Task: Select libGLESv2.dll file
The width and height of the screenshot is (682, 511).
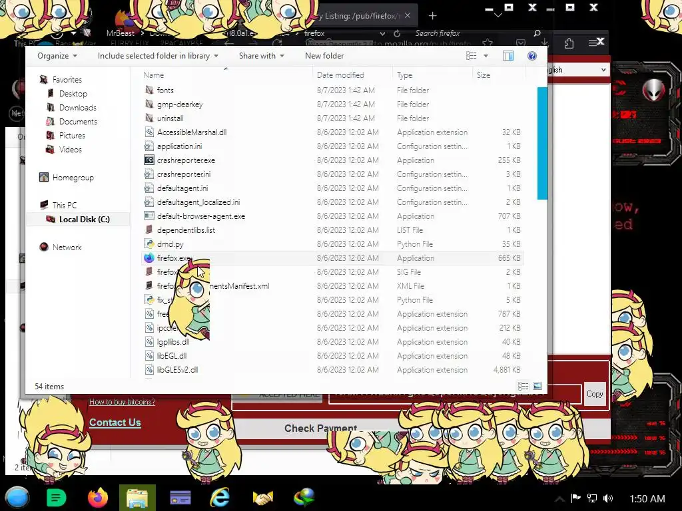Action: 177,369
